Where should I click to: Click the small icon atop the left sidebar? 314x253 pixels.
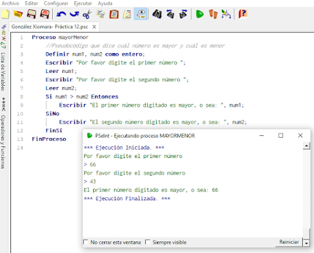[x=4, y=27]
